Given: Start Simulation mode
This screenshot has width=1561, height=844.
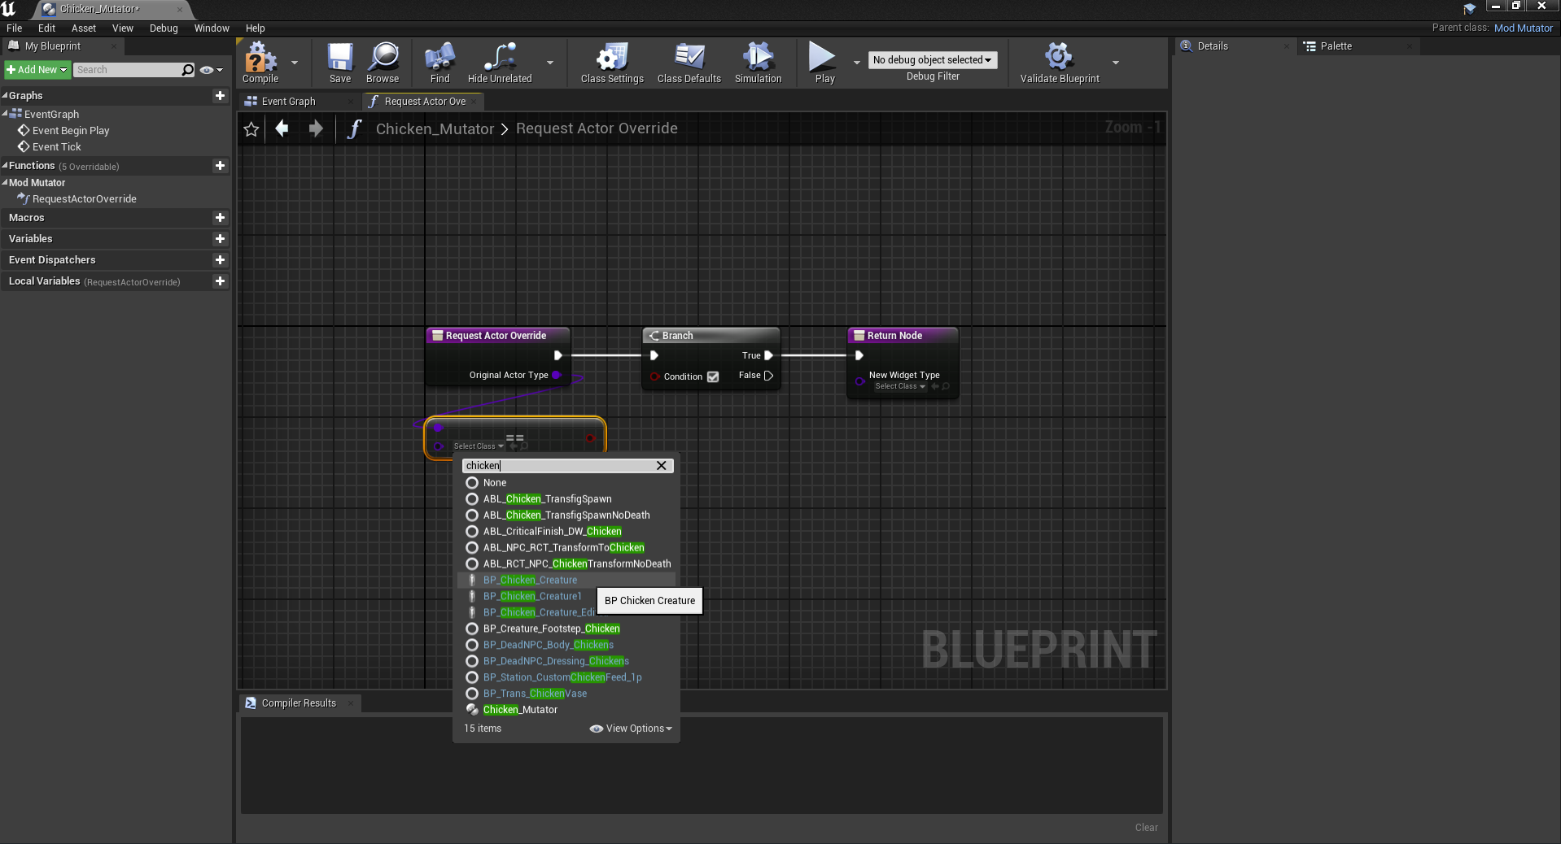Looking at the screenshot, I should point(759,63).
